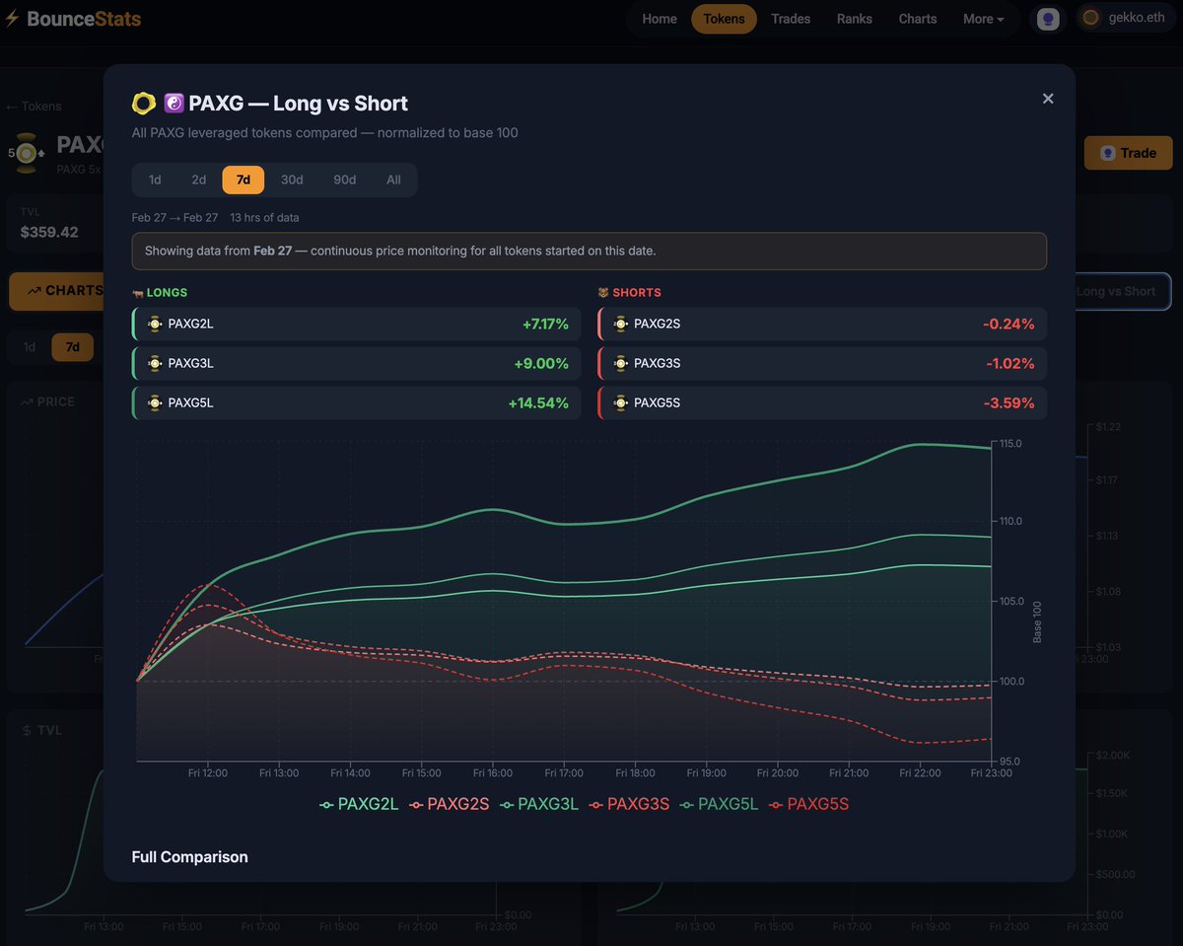Viewport: 1183px width, 946px height.
Task: Click the BounceStats lightning bolt logo
Action: [x=13, y=18]
